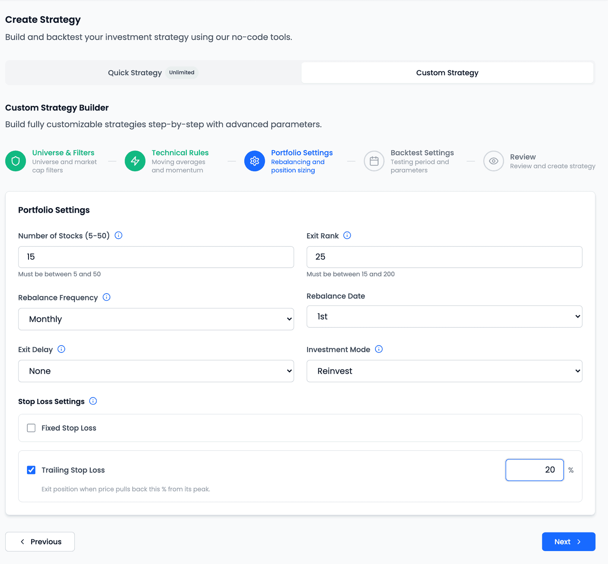
Task: Click the Exit Rank input field
Action: coord(445,257)
